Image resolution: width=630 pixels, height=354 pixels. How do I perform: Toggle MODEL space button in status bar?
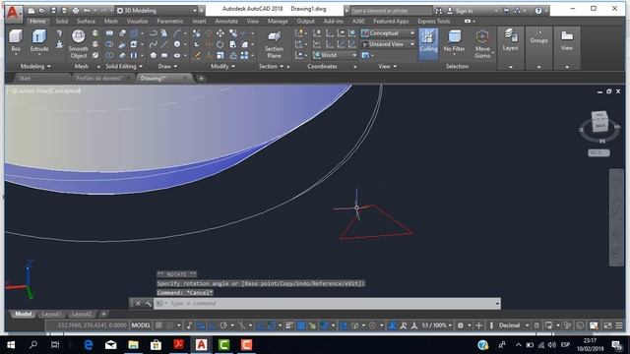[x=141, y=325]
